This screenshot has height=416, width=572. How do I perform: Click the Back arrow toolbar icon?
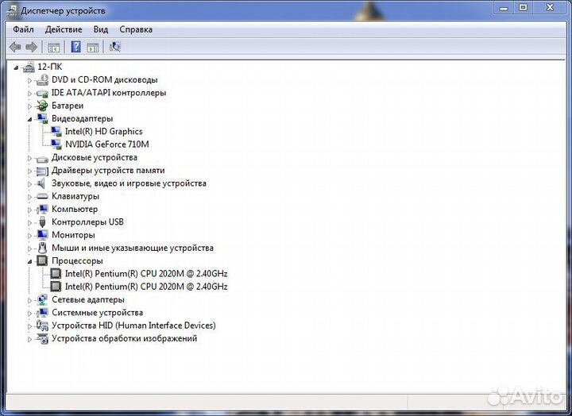(14, 48)
